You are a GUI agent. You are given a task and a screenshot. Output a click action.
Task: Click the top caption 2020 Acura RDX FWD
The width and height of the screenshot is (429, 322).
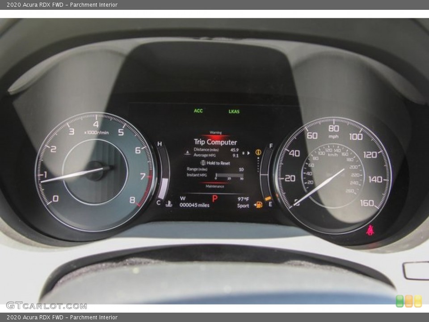pos(62,4)
